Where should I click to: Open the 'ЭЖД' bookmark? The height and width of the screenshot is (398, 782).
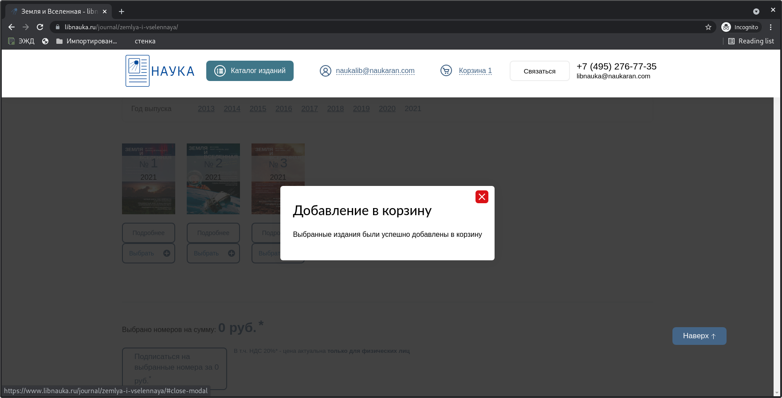click(21, 41)
